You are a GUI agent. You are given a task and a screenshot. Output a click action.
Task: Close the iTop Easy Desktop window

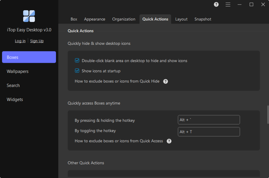coord(263,5)
